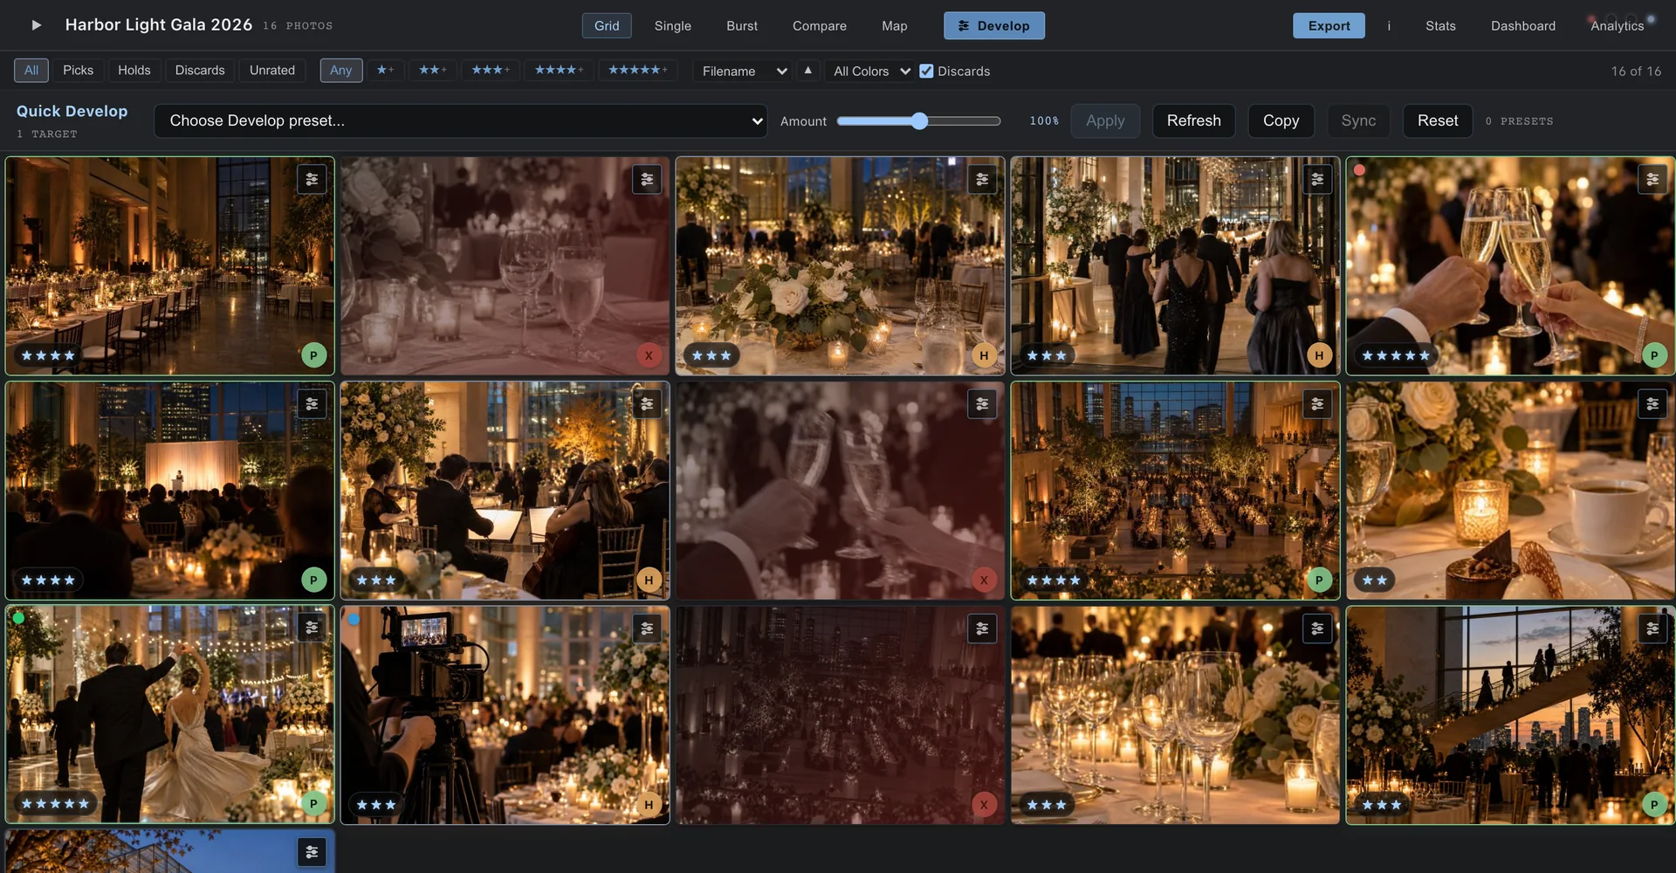Image resolution: width=1676 pixels, height=873 pixels.
Task: Open develop sliders icon on red-dot champagne toast photo
Action: pos(1652,179)
